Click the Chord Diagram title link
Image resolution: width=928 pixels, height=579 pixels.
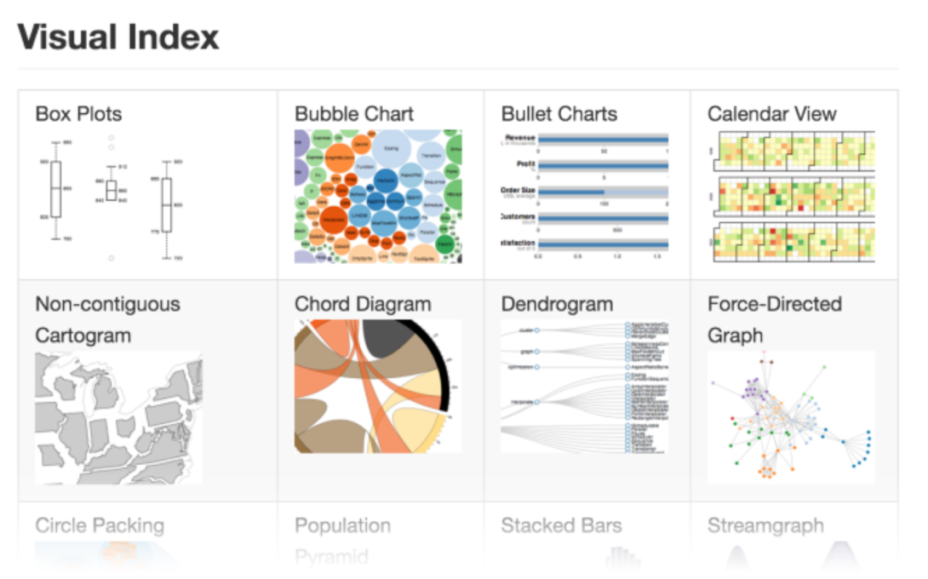coord(363,303)
